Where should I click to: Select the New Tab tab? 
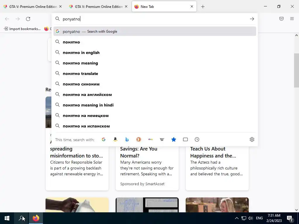point(164,6)
